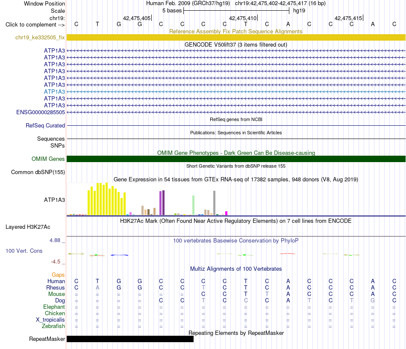The width and height of the screenshot is (406, 349).
Task: Select the 'X_tropicalis' alignment row label
Action: pos(50,320)
